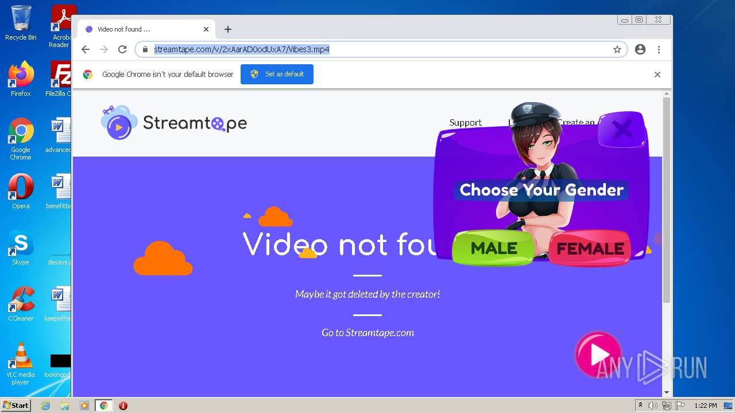Screen dimensions: 735x413
Task: Launch Internet Explorer from the taskbar
Action: [x=46, y=406]
